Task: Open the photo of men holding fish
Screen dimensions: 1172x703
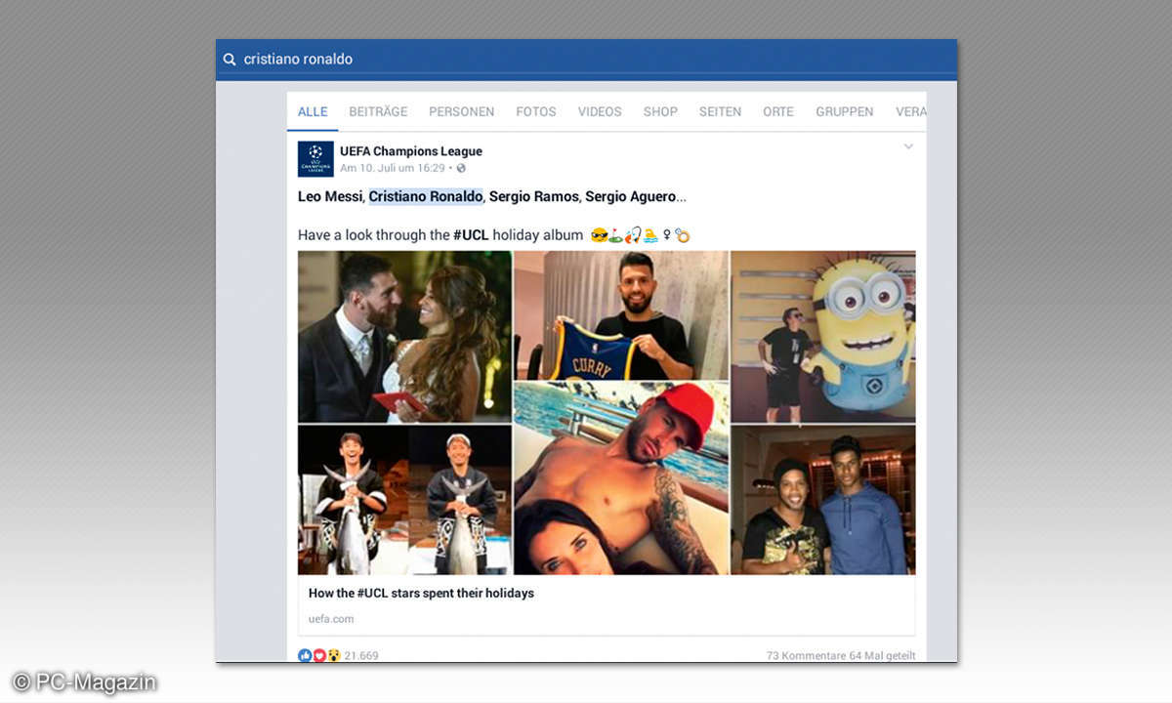Action: click(x=404, y=499)
